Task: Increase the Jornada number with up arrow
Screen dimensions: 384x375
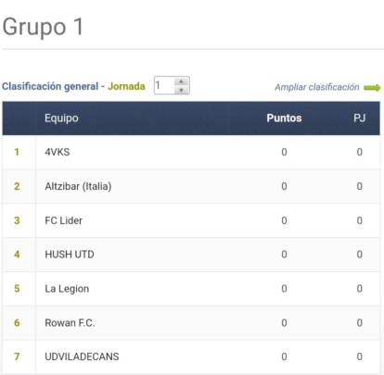Action: [x=181, y=81]
